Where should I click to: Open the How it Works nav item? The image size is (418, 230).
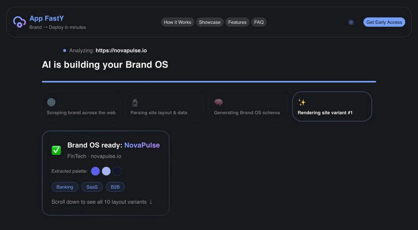coord(178,22)
